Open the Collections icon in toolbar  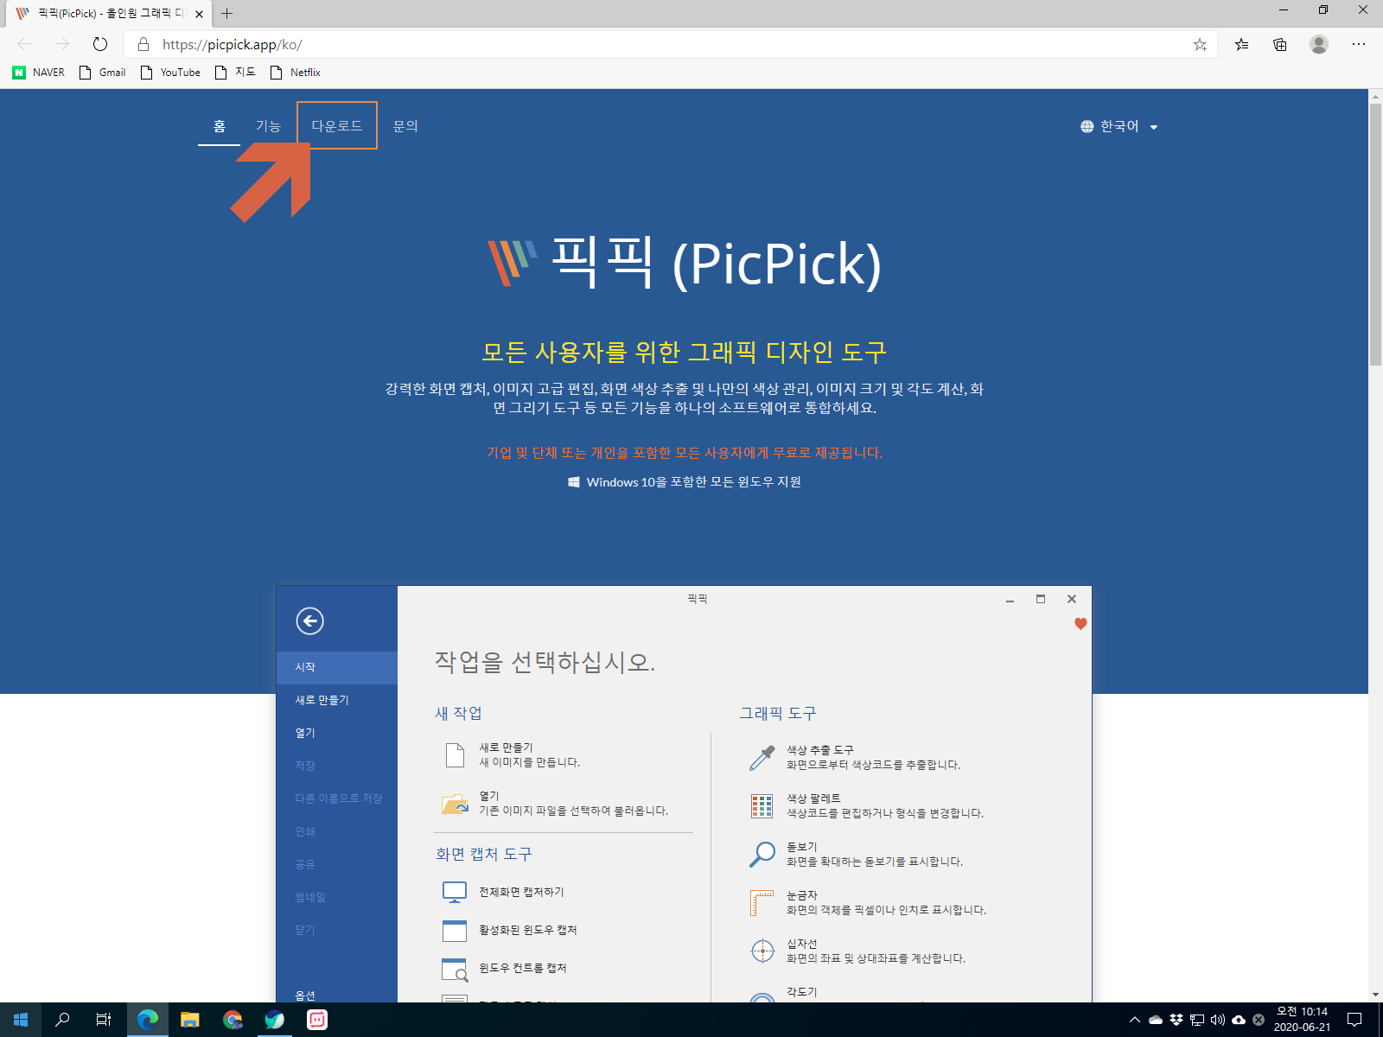click(1280, 44)
